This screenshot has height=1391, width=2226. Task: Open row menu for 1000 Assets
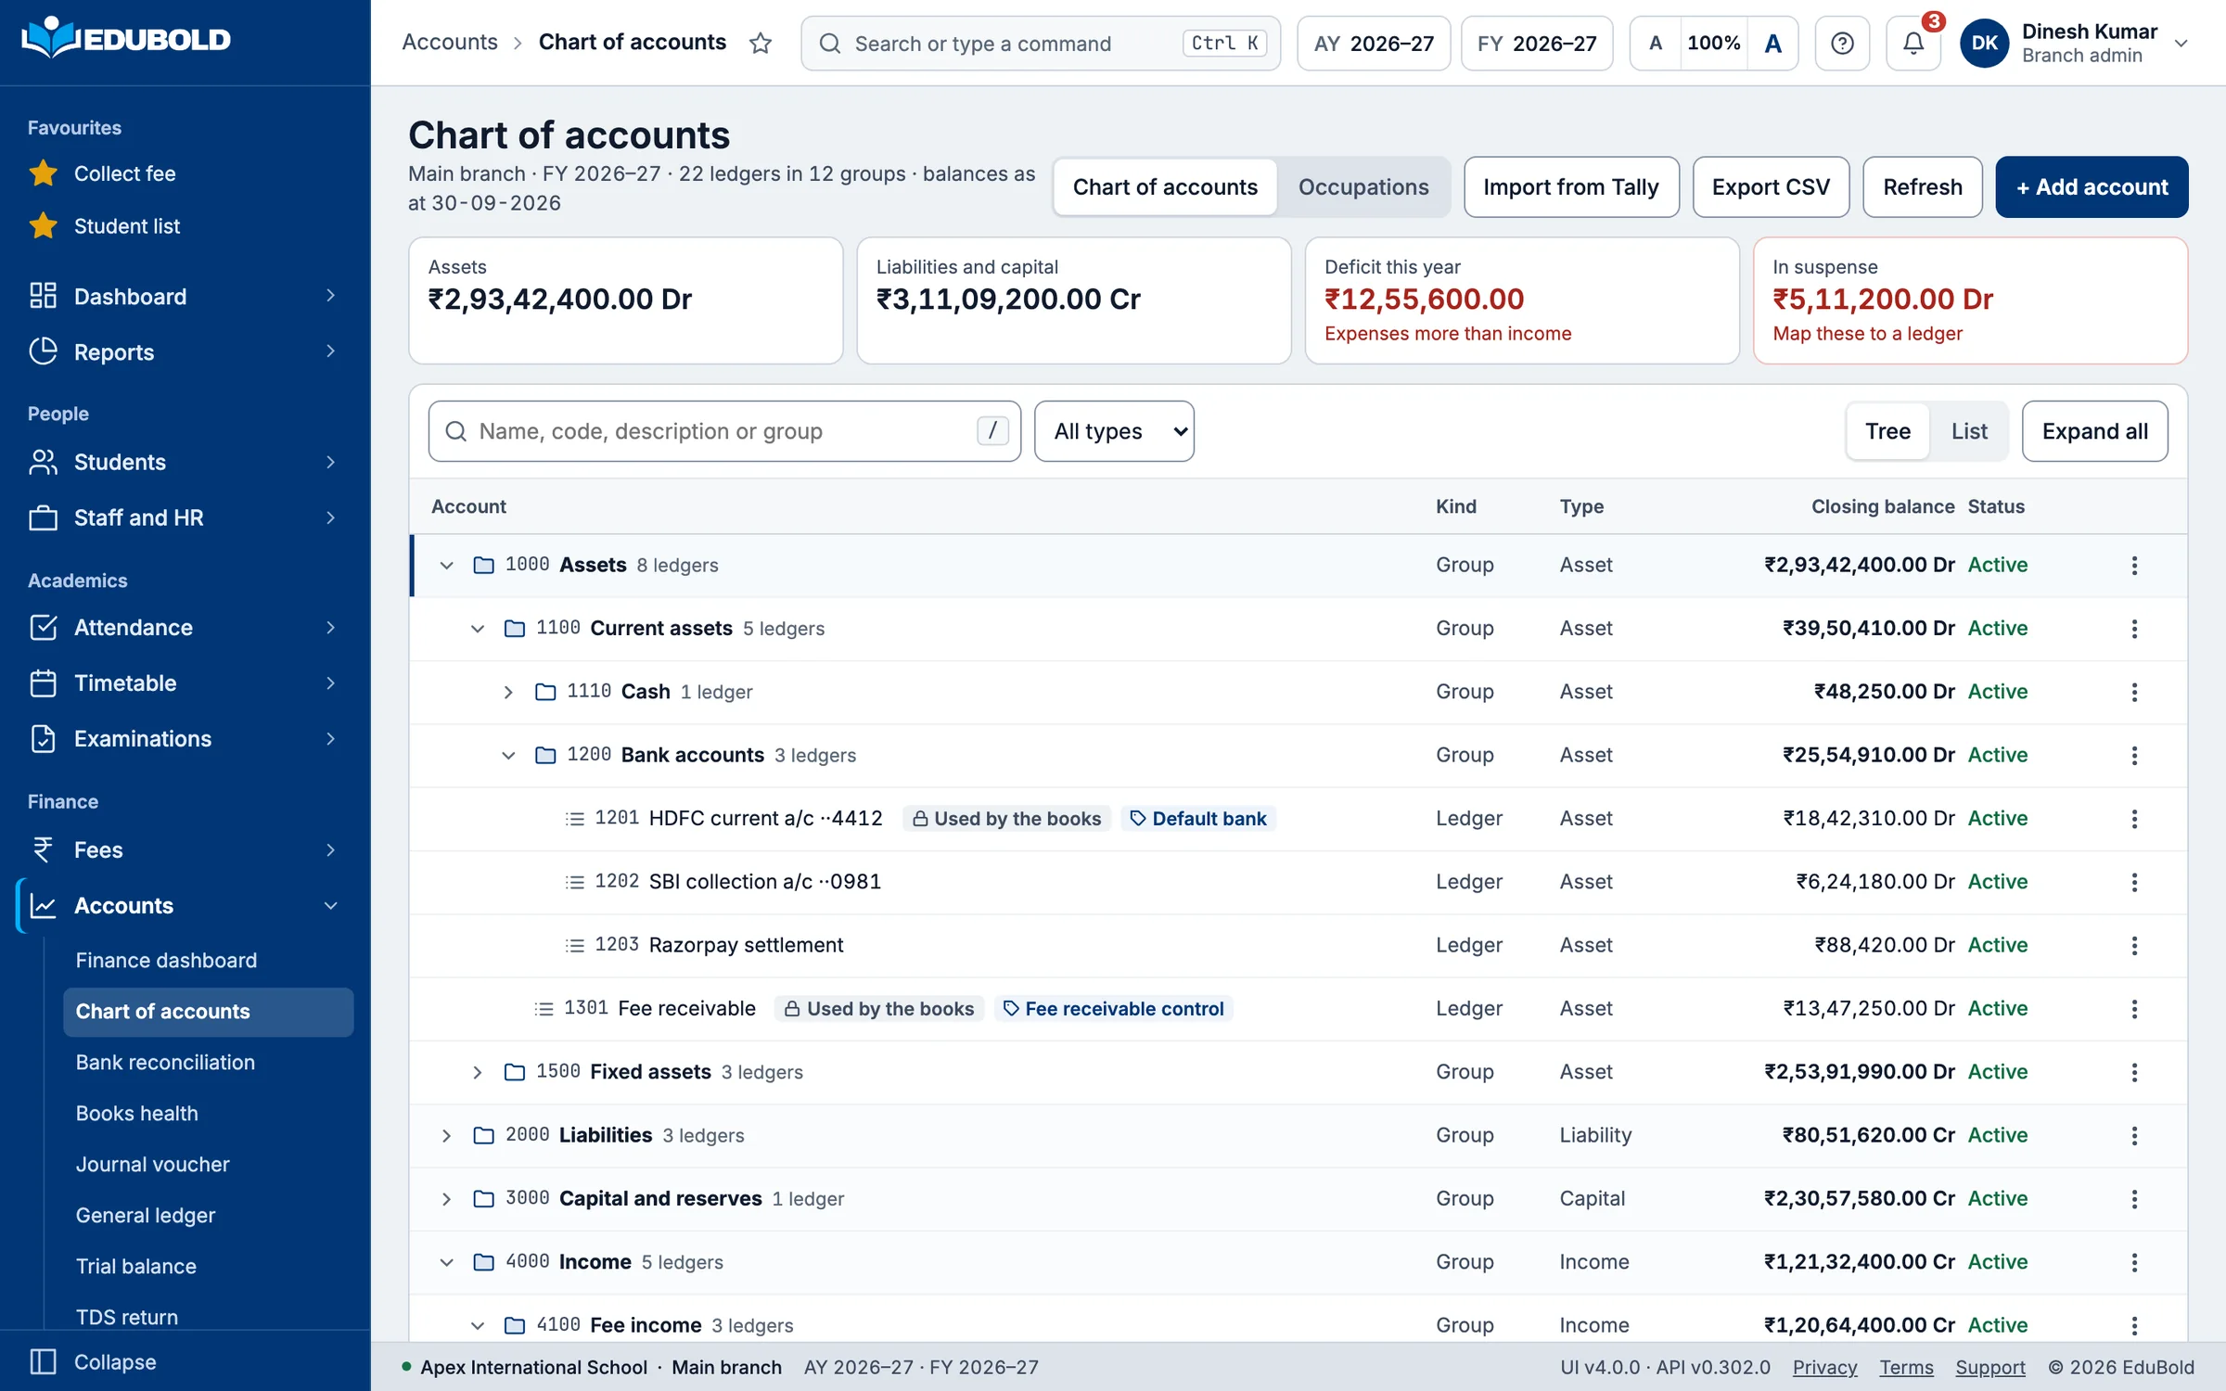point(2134,565)
